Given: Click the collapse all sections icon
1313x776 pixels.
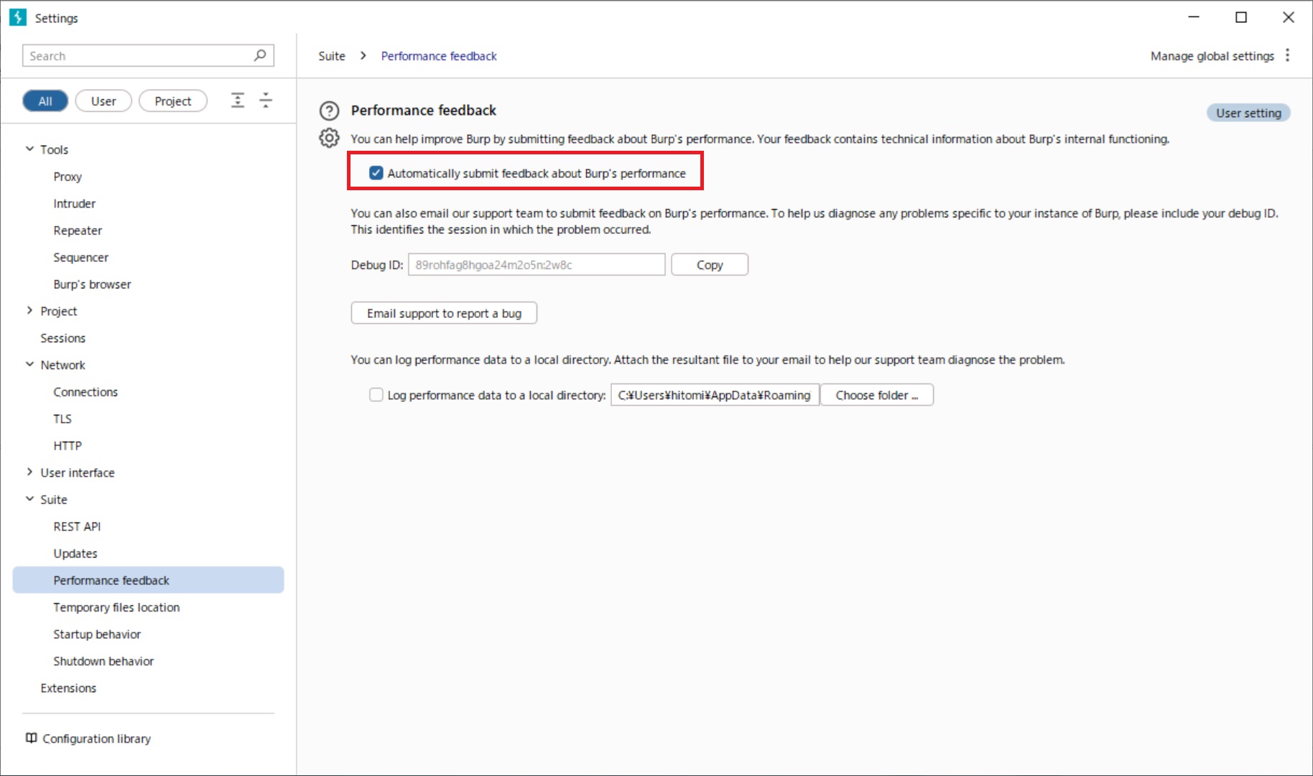Looking at the screenshot, I should [x=266, y=100].
